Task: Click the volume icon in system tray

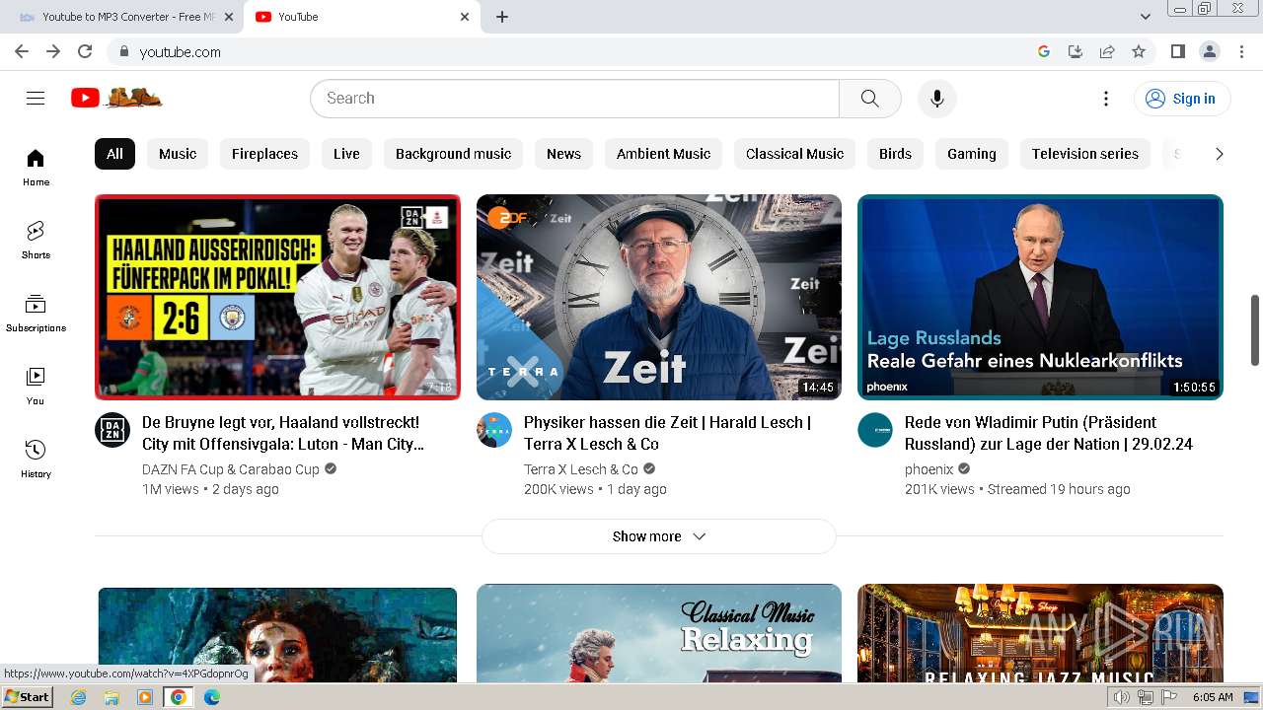Action: pos(1122,697)
